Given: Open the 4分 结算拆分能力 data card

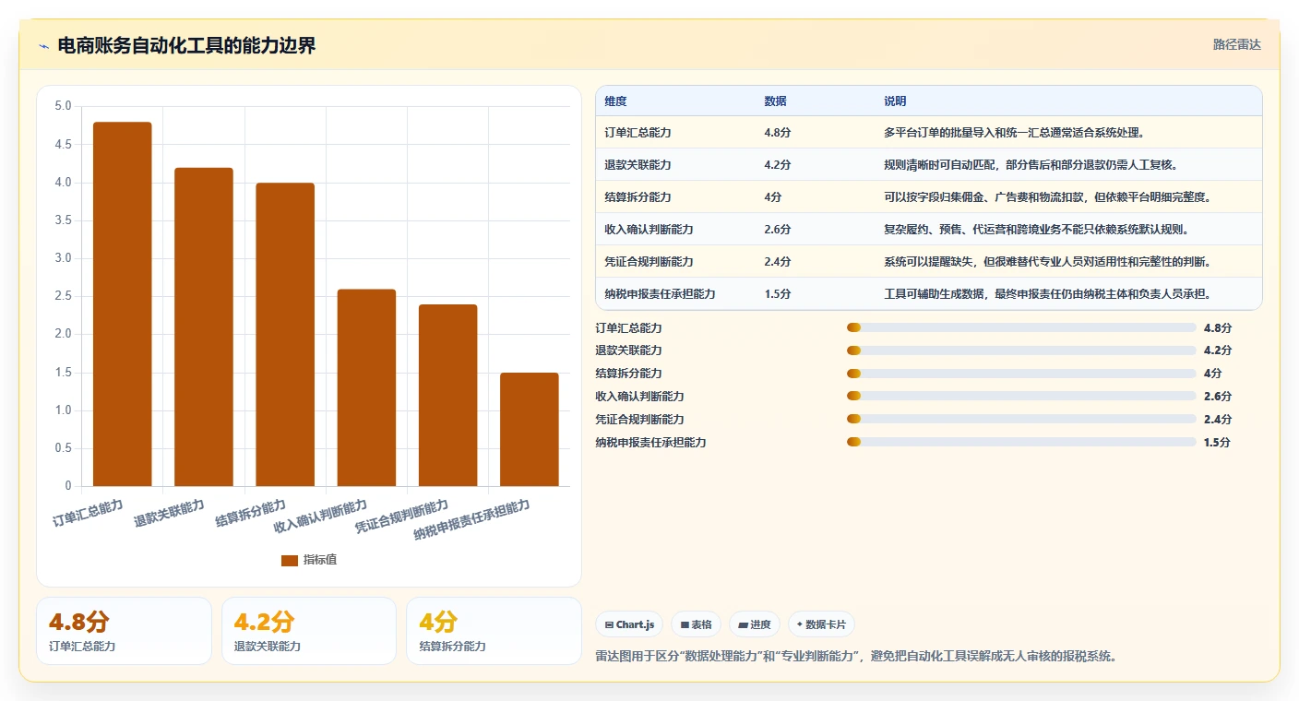Looking at the screenshot, I should coord(494,631).
